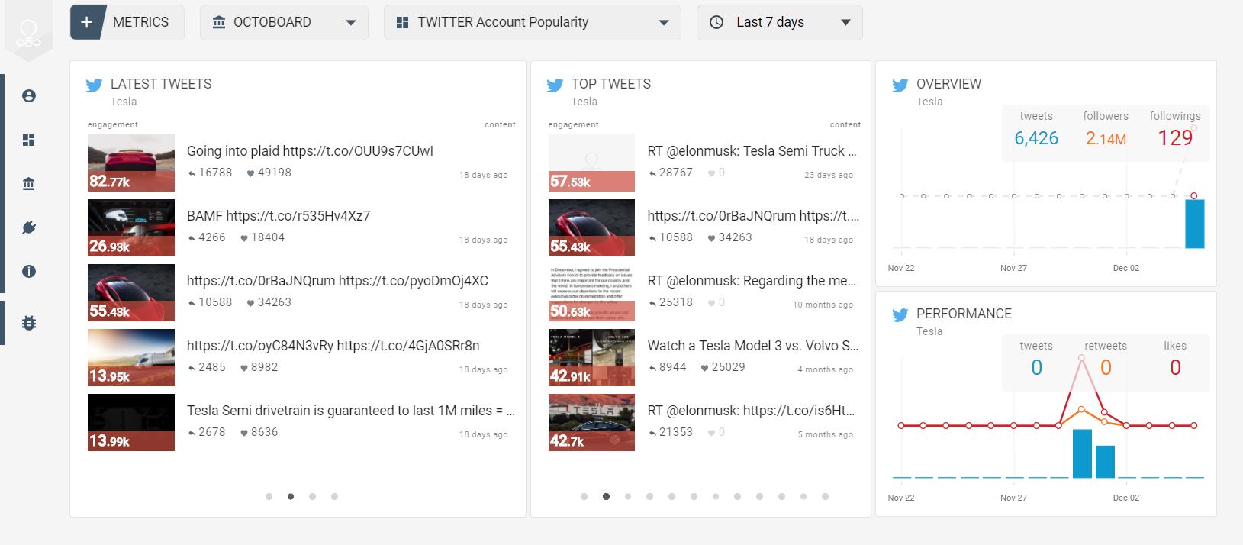This screenshot has width=1243, height=545.
Task: Click the TOP TWEETS widget title
Action: tap(611, 84)
